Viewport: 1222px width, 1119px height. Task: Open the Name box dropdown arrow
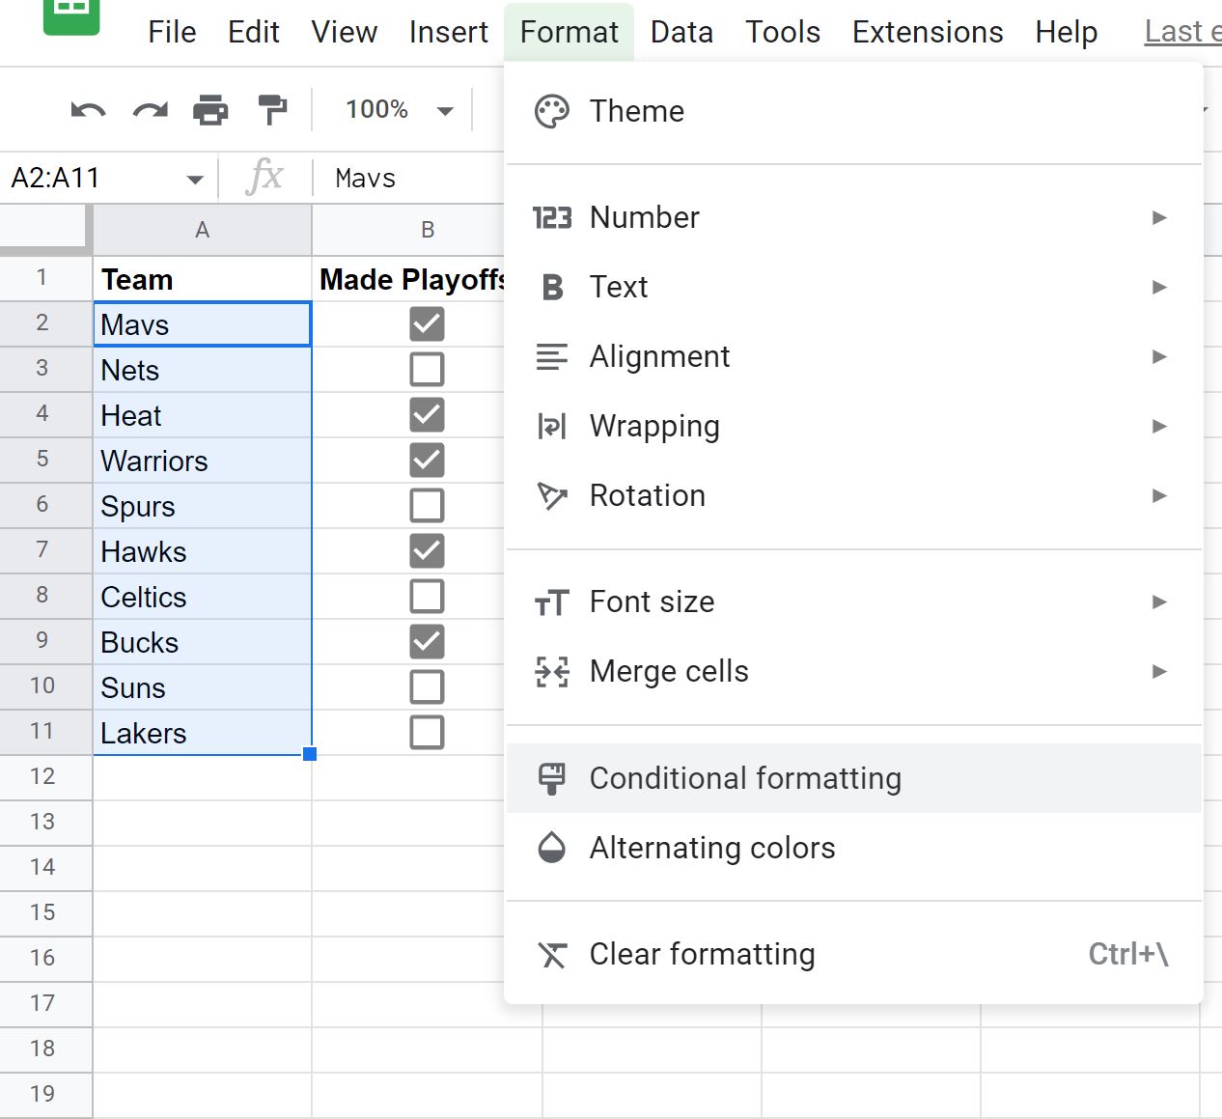[193, 178]
